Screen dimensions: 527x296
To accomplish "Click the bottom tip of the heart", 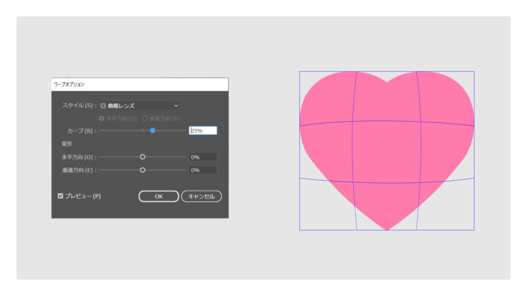I will (387, 229).
